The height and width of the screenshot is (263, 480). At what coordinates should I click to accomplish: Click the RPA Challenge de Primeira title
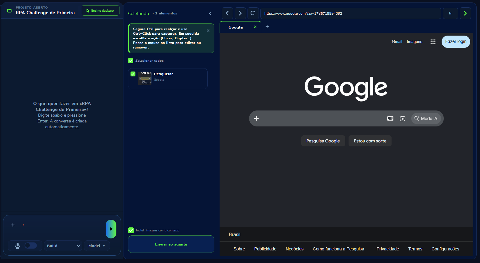[45, 13]
